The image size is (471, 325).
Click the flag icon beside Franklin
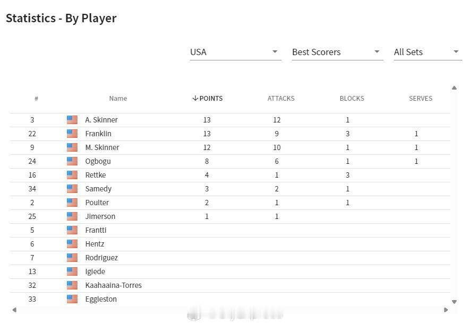pyautogui.click(x=72, y=134)
